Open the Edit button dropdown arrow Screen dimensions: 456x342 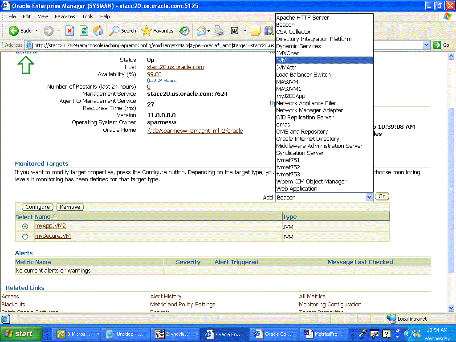[x=245, y=31]
